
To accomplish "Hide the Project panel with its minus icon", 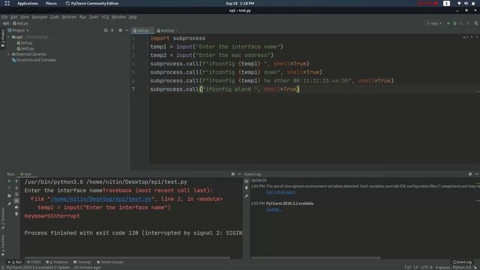I will click(127, 30).
